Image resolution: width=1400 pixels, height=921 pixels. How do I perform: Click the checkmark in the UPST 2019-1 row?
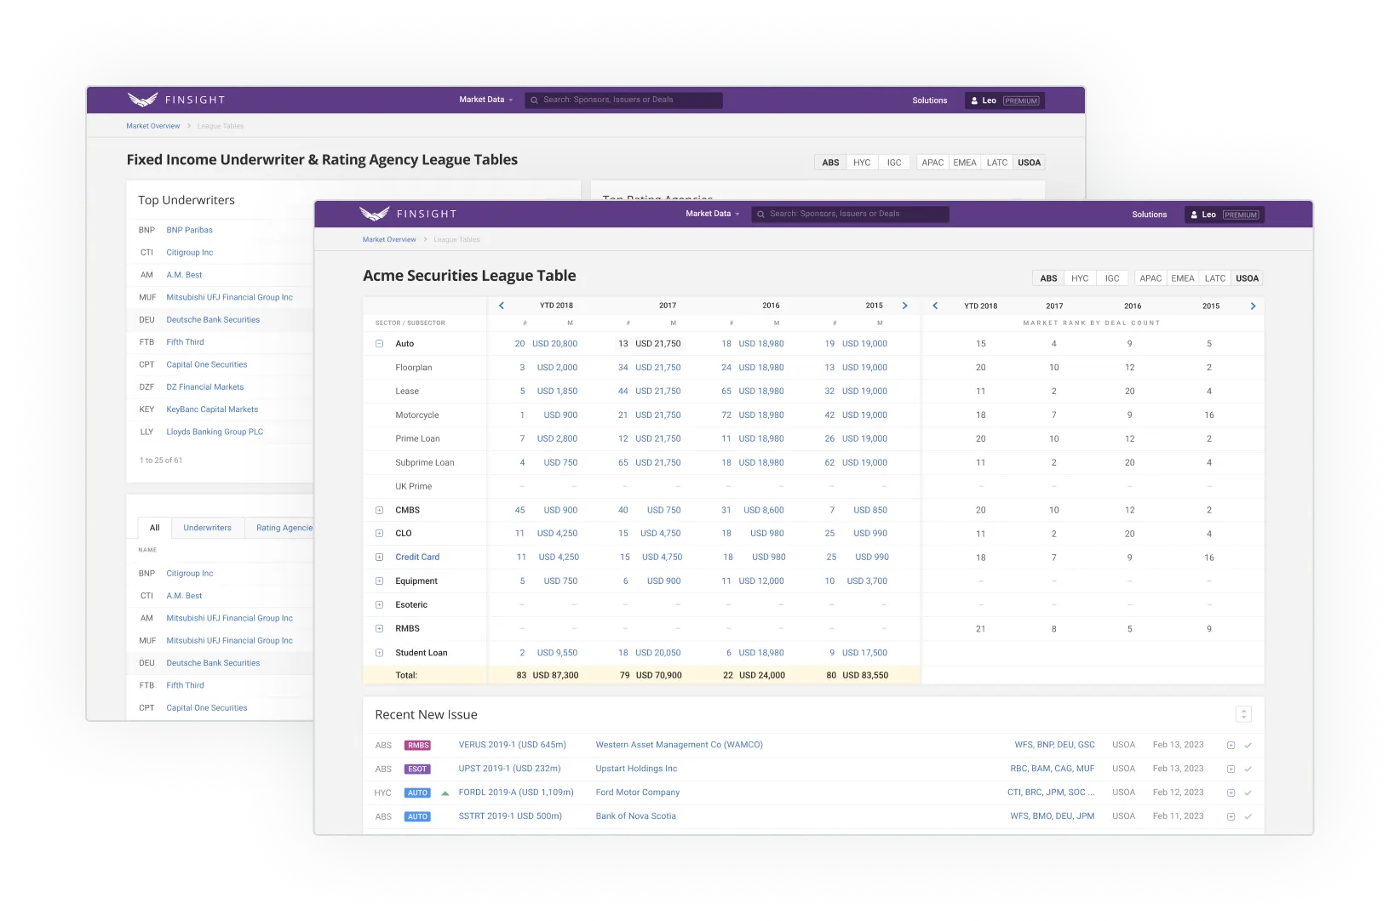(1248, 769)
